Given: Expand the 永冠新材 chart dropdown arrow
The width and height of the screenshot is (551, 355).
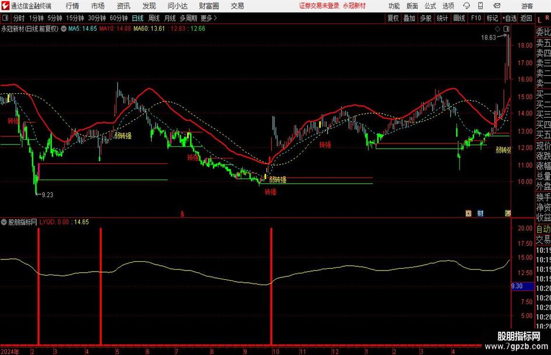Looking at the screenshot, I should 64,29.
